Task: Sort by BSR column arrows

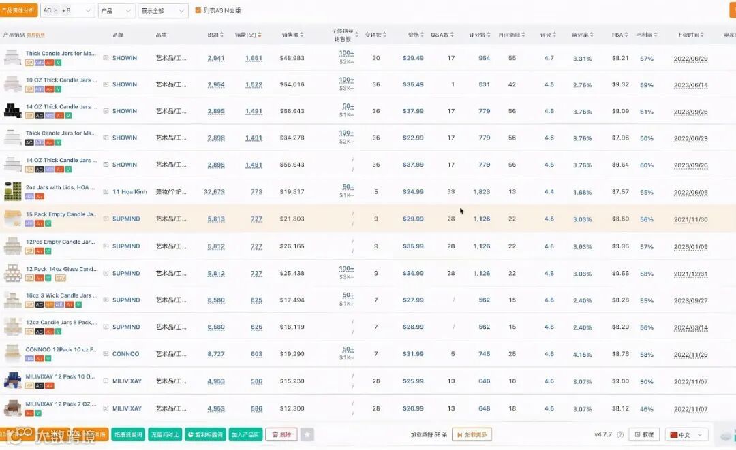Action: coord(222,35)
